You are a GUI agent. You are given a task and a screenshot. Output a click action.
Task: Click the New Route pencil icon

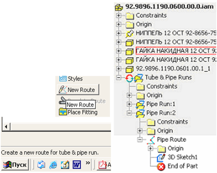62,89
